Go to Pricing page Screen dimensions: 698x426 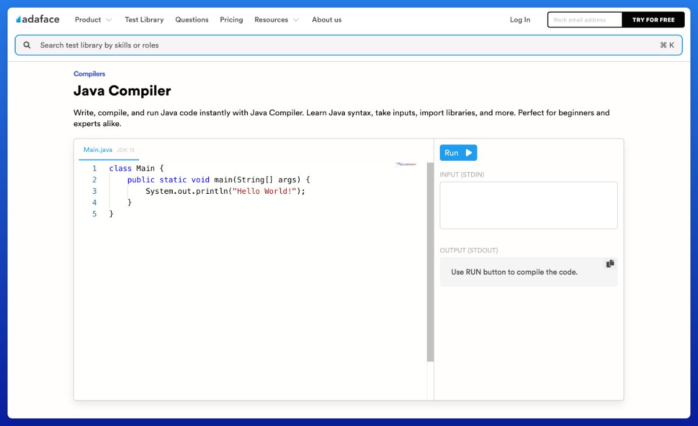coord(232,20)
